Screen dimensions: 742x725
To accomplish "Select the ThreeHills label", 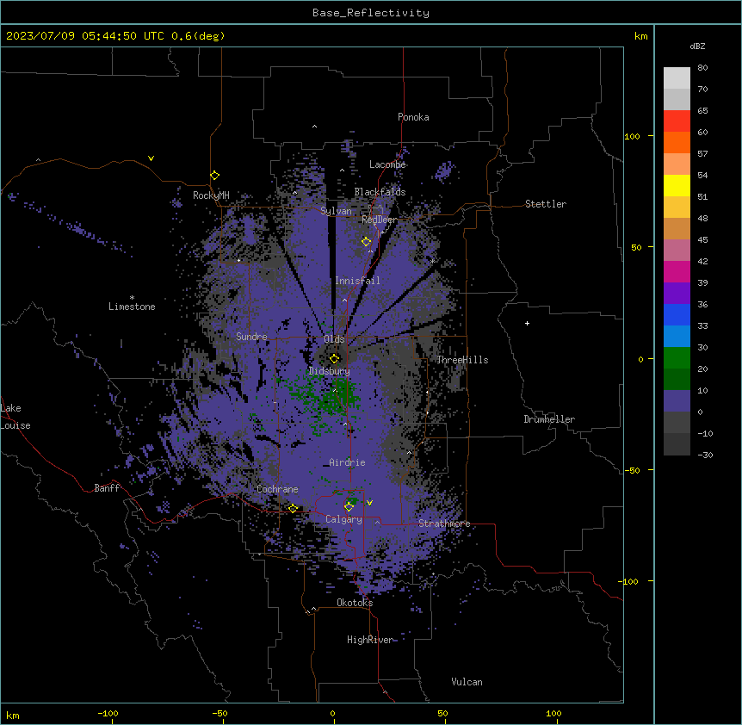I will point(462,360).
